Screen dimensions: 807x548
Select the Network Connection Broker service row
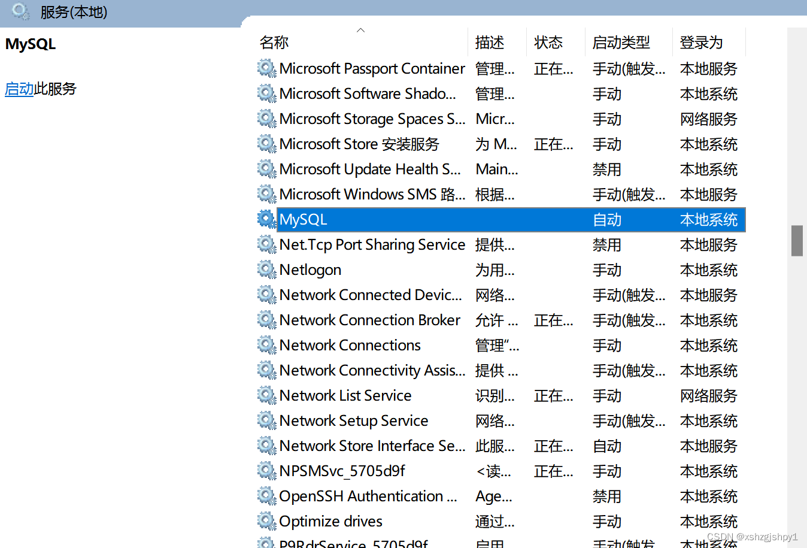coord(369,320)
